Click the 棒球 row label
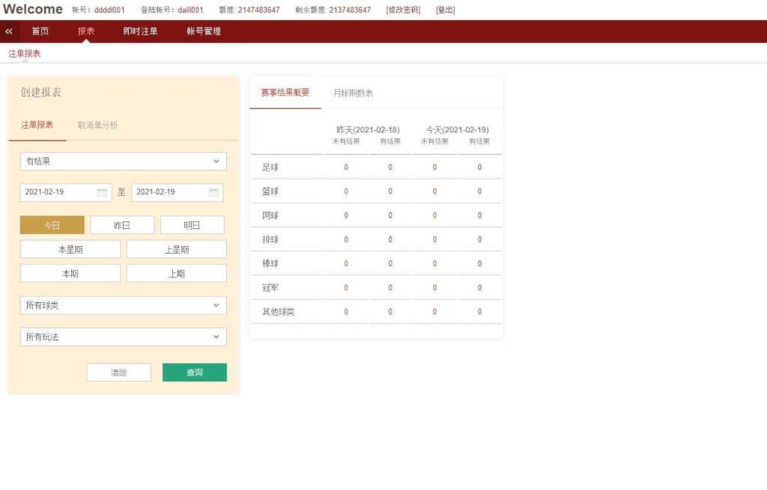Screen dimensions: 767x490 click(x=270, y=264)
